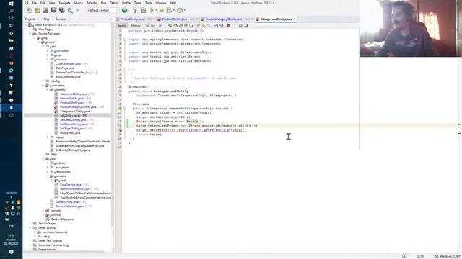Click the Open Project toolbar icon
This screenshot has width=462, height=259.
click(x=45, y=10)
